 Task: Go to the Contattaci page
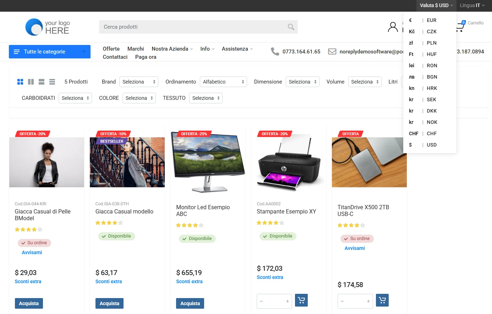(x=115, y=57)
